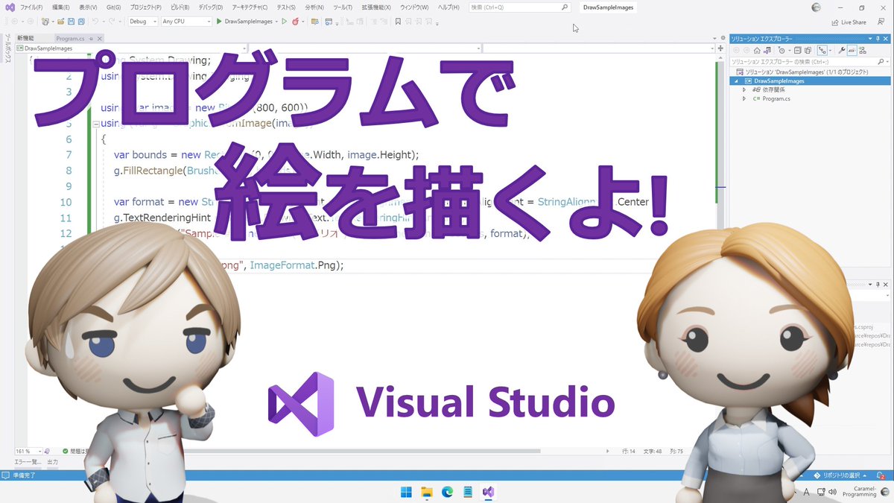This screenshot has height=503, width=894.
Task: Select the Program.cs file in Solution Explorer
Action: [x=776, y=98]
